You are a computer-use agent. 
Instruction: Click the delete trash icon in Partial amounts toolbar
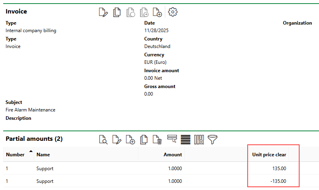(157, 140)
